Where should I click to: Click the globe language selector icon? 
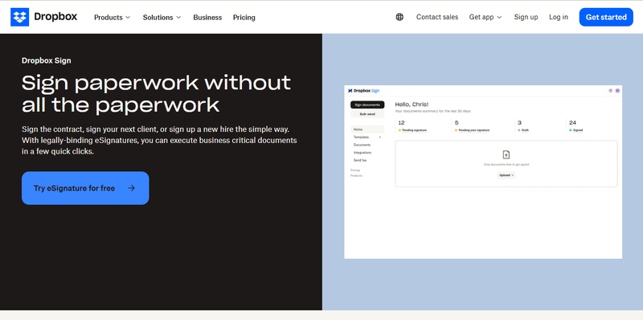[399, 17]
